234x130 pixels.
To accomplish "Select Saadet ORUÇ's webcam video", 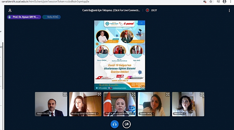I will (154, 104).
